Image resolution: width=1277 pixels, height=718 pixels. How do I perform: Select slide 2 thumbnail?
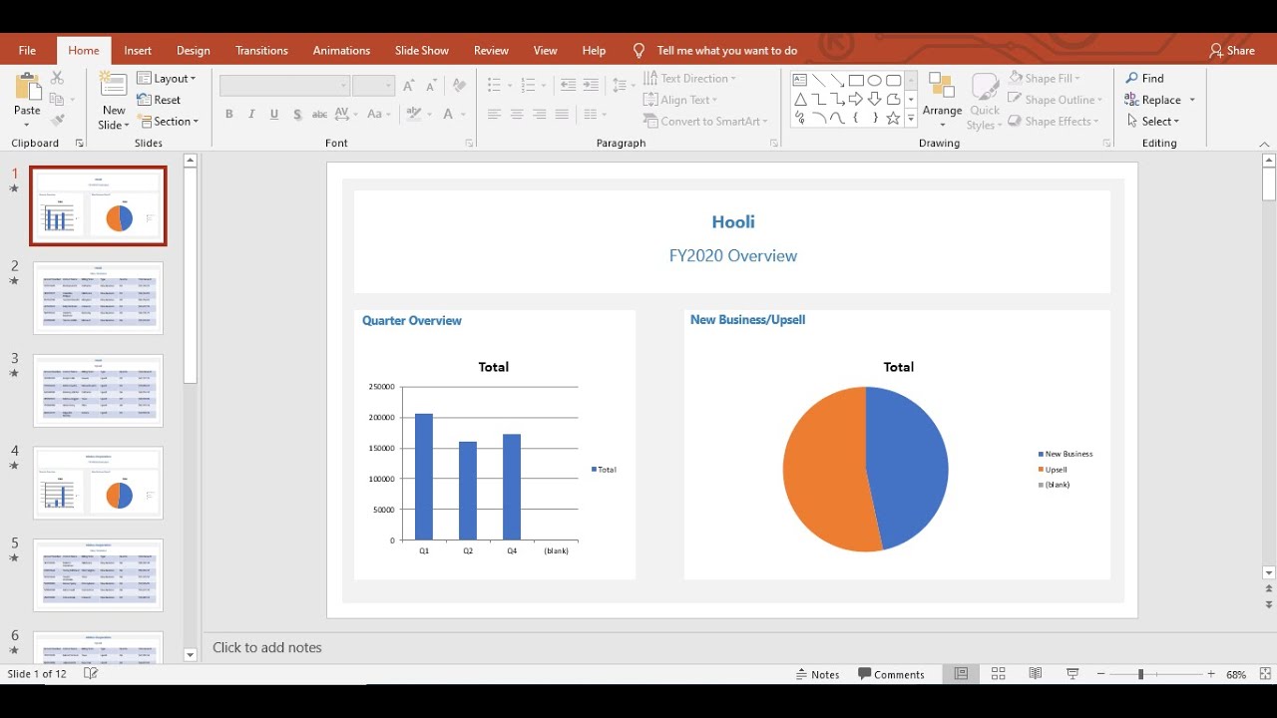(98, 298)
